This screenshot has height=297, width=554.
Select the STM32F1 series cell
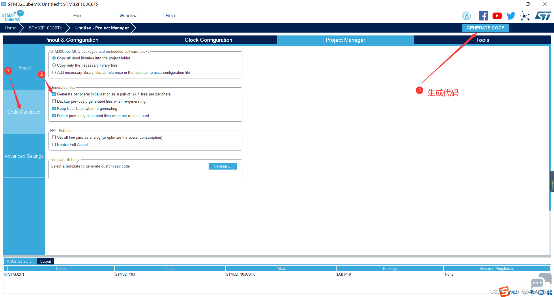(61, 275)
